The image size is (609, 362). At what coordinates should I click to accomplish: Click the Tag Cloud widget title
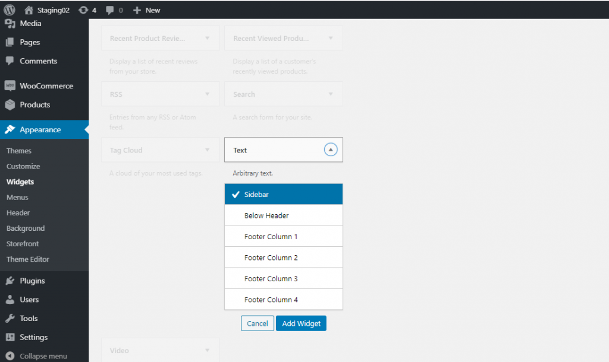point(126,150)
